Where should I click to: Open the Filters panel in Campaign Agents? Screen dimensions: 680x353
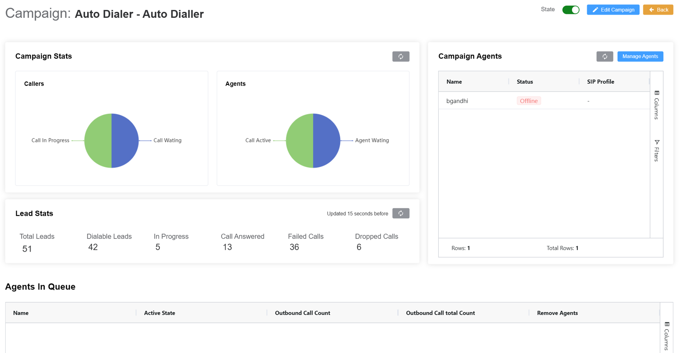pos(656,150)
